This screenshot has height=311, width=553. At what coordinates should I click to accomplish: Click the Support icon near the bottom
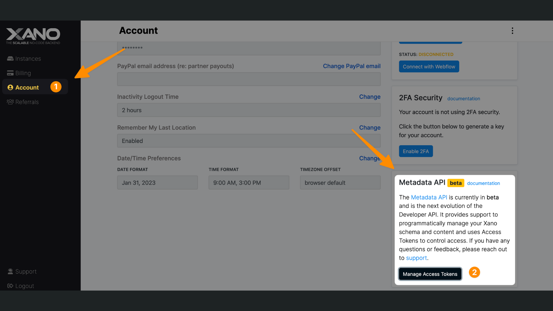(10, 271)
